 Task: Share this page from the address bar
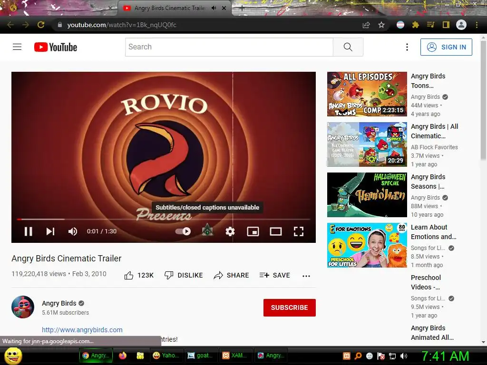pyautogui.click(x=366, y=25)
